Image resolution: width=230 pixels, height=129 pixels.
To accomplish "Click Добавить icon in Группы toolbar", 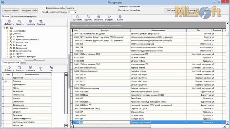I will point(9,21).
